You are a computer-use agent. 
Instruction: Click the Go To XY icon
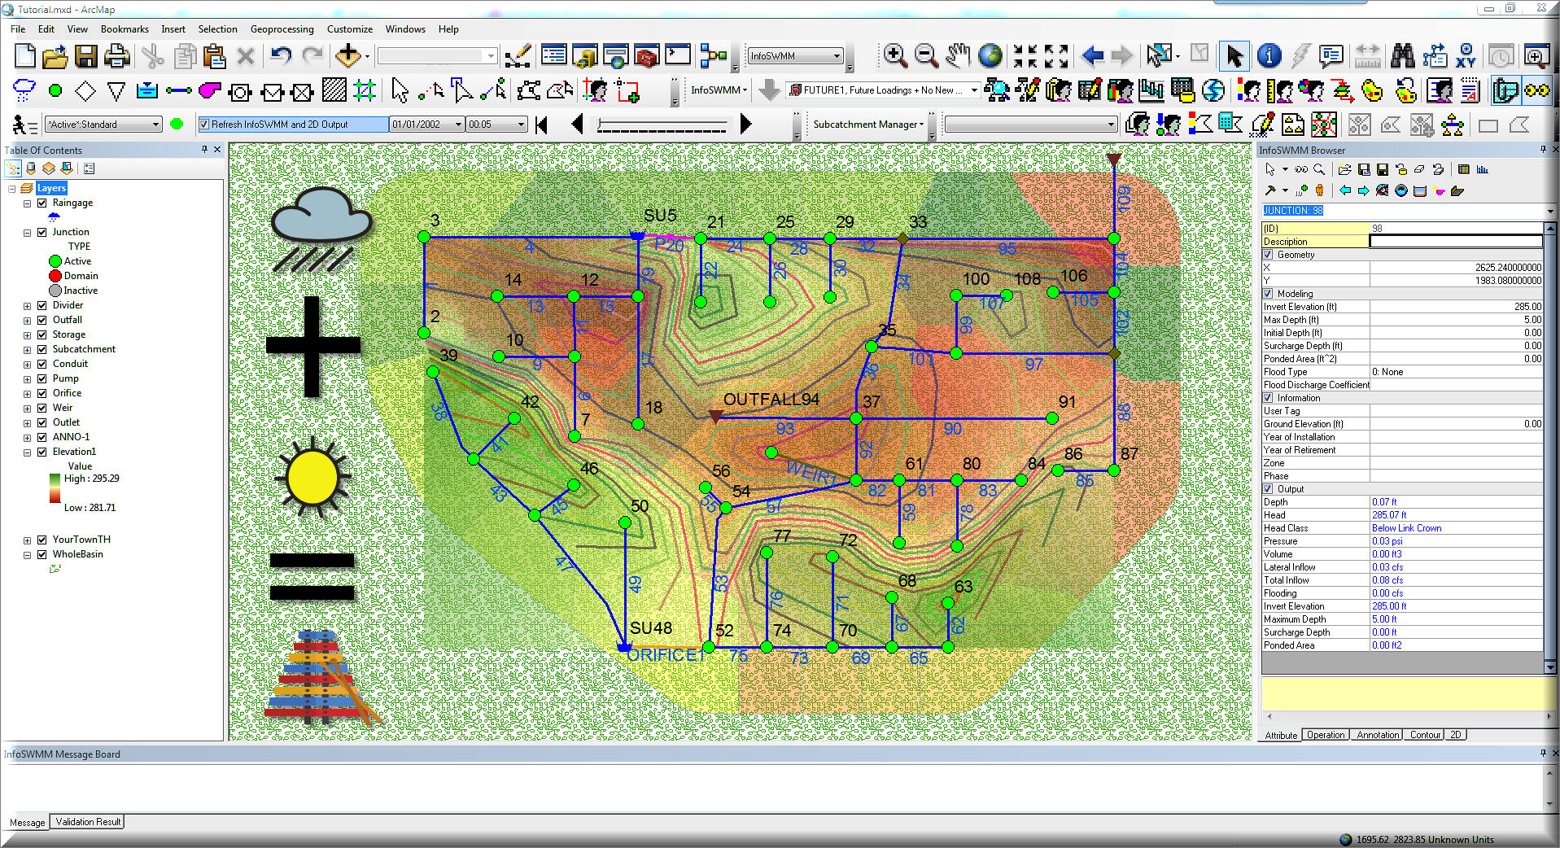pos(1466,56)
